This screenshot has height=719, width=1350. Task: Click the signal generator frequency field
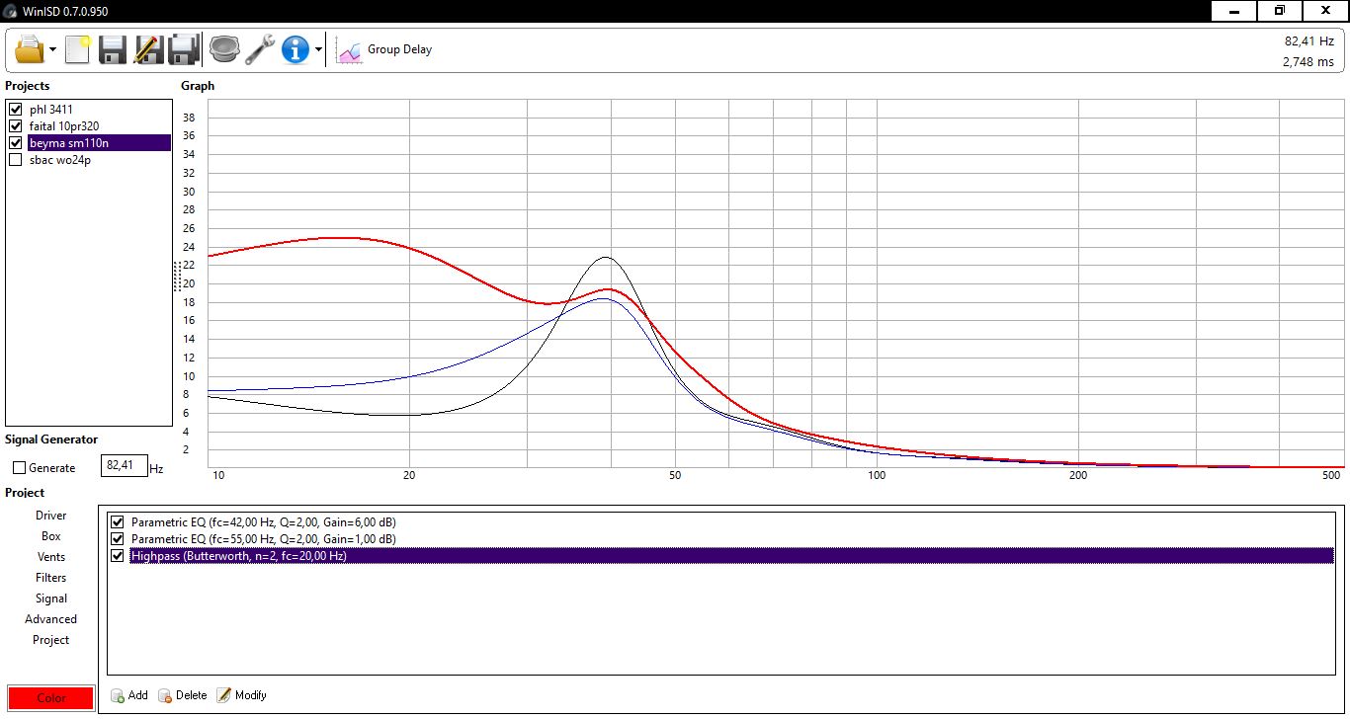click(125, 466)
